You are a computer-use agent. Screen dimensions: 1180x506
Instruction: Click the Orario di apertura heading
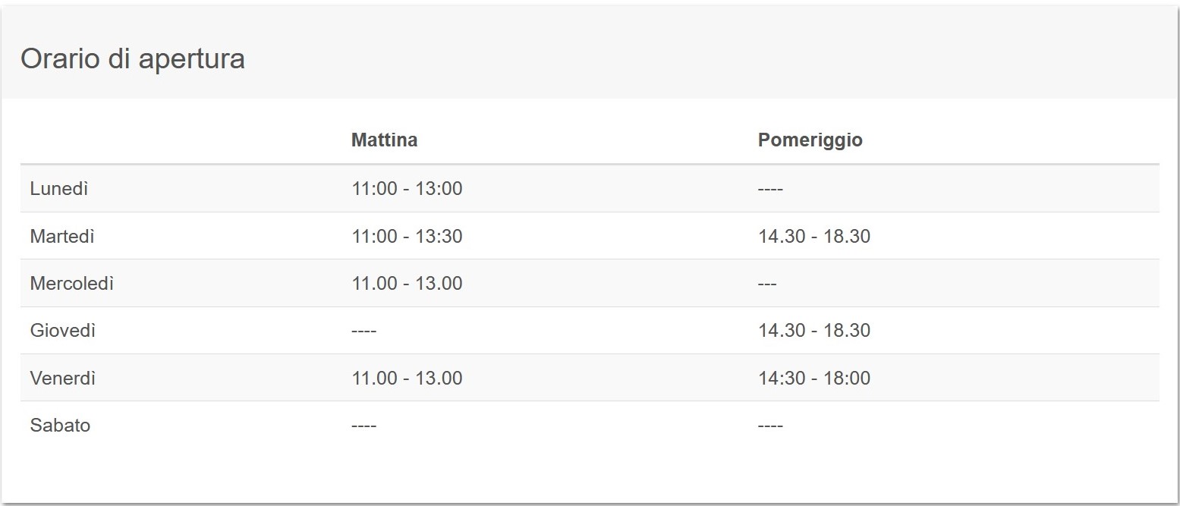(x=133, y=59)
